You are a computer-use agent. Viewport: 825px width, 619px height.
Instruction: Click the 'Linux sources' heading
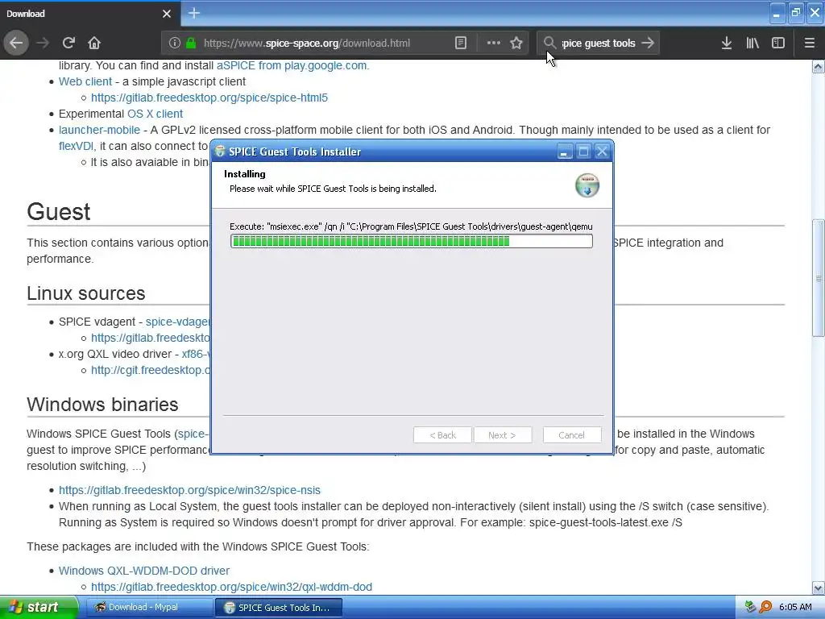pos(85,293)
